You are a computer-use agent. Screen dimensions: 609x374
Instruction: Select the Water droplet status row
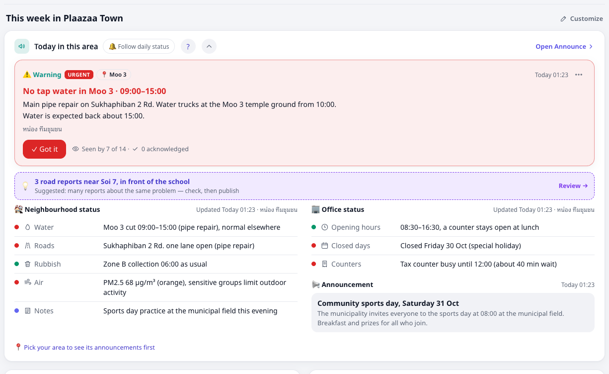click(156, 227)
